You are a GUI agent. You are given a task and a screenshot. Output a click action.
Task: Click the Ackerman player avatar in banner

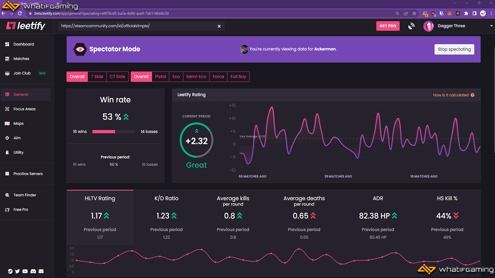(x=244, y=49)
